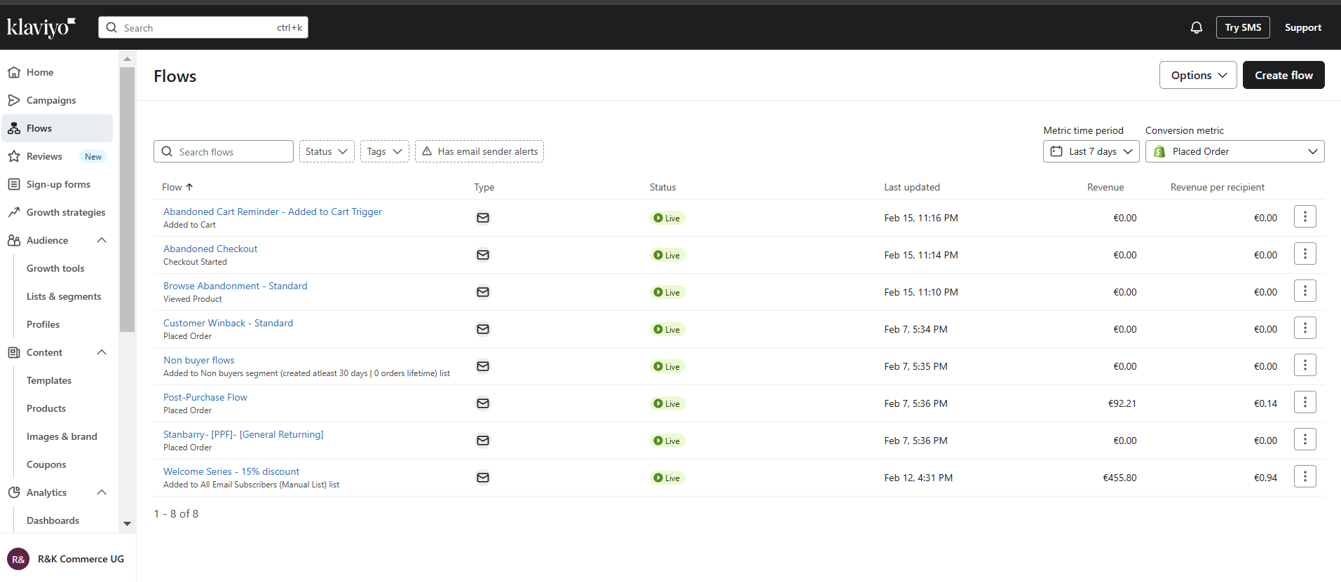
Task: Click revenue value €455.80
Action: click(1119, 478)
